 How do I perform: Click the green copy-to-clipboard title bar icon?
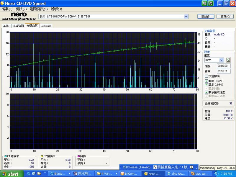204,3
